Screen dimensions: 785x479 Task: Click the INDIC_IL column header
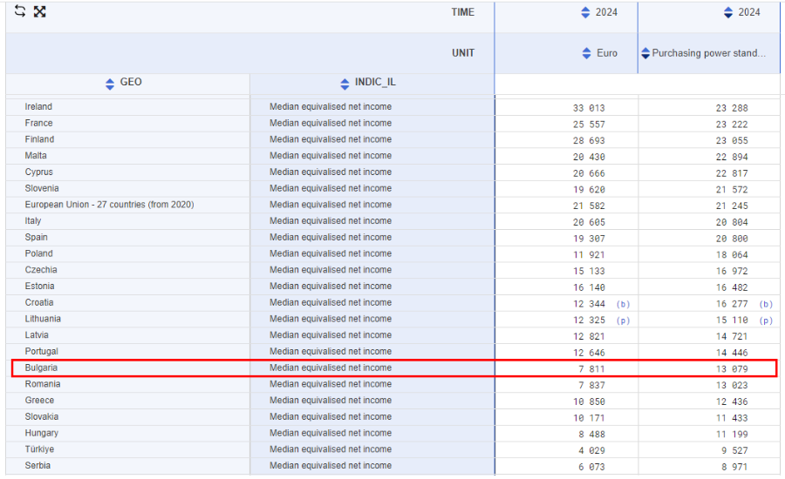point(375,82)
